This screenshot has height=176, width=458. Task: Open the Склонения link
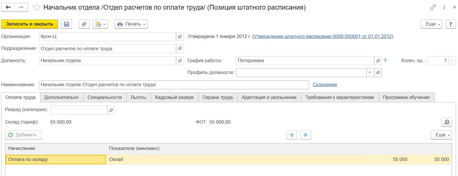coord(325,84)
